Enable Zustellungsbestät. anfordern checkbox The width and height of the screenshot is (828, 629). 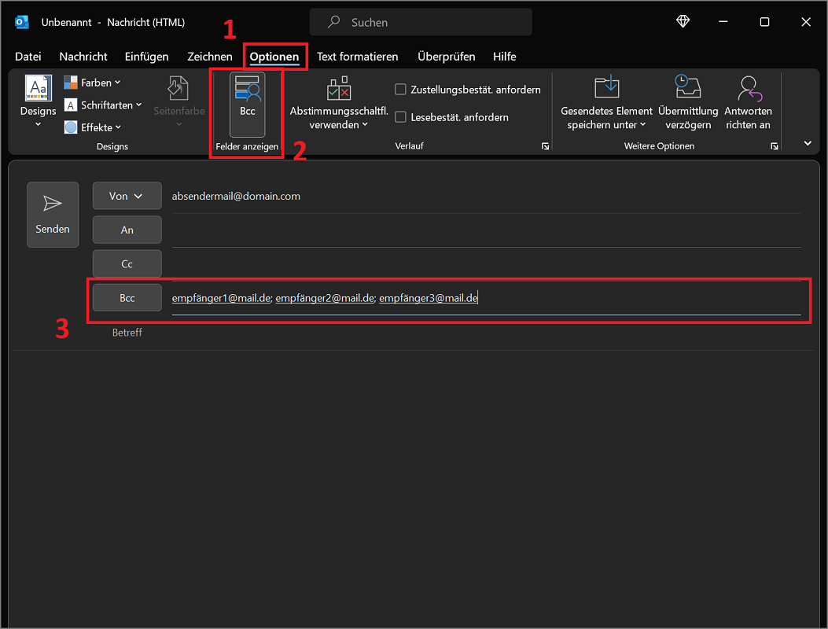coord(400,90)
